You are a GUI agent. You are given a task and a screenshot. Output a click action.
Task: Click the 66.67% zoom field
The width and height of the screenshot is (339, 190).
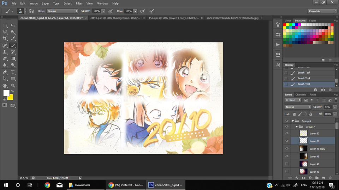coord(24,178)
